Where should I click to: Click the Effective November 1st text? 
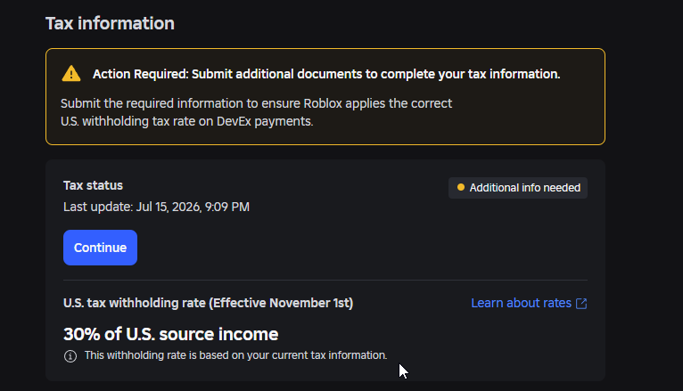coord(281,303)
